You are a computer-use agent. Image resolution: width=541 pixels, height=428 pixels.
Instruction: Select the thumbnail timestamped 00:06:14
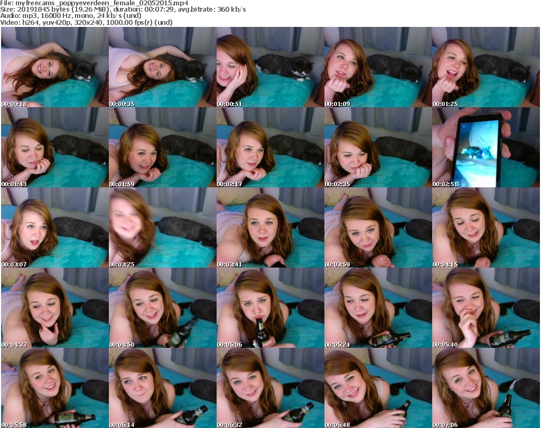(x=163, y=388)
